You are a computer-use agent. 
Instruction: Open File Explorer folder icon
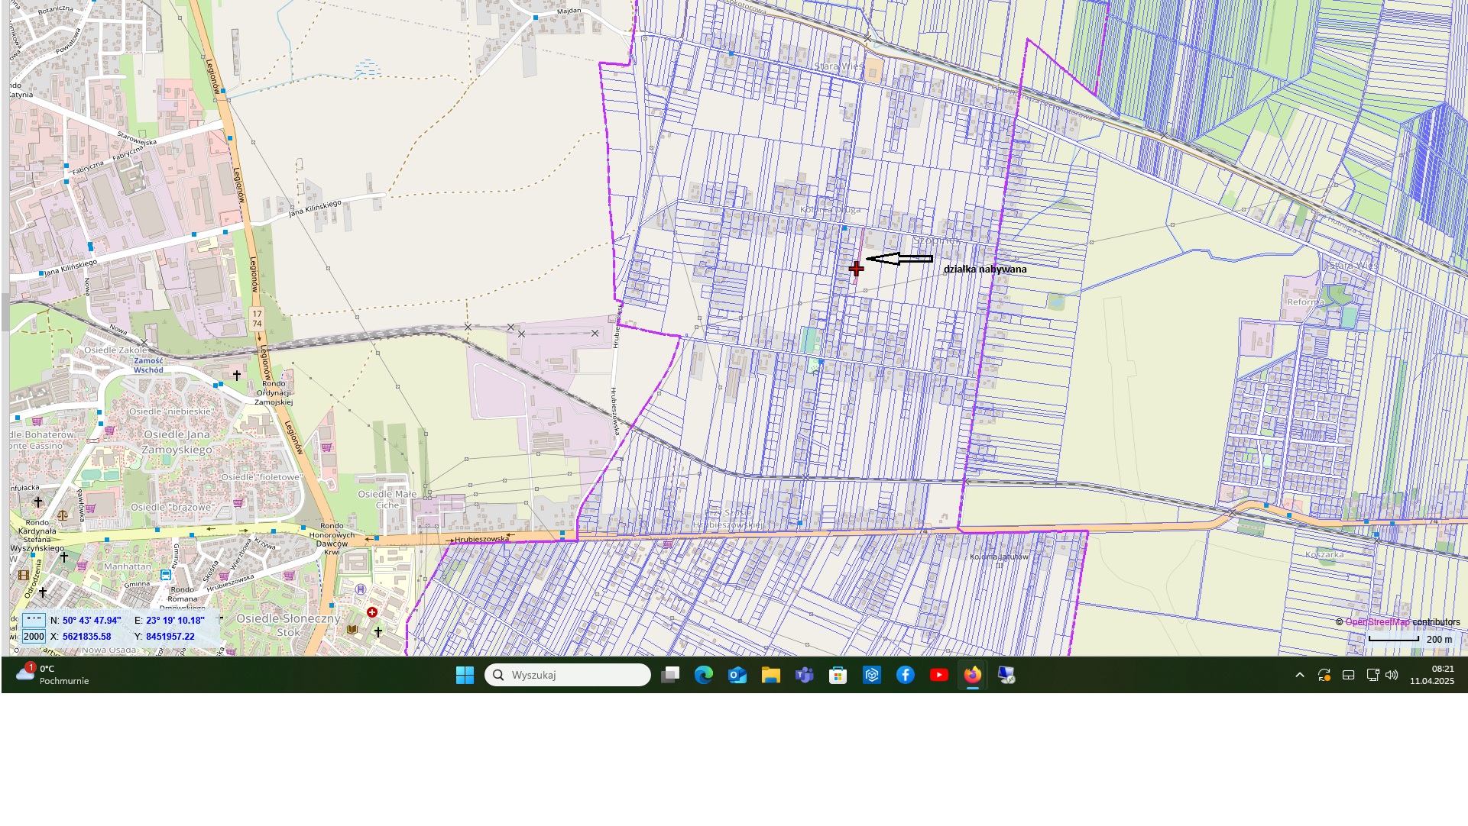click(x=770, y=675)
